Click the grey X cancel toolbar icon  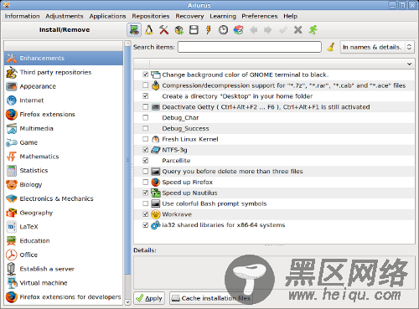(298, 30)
